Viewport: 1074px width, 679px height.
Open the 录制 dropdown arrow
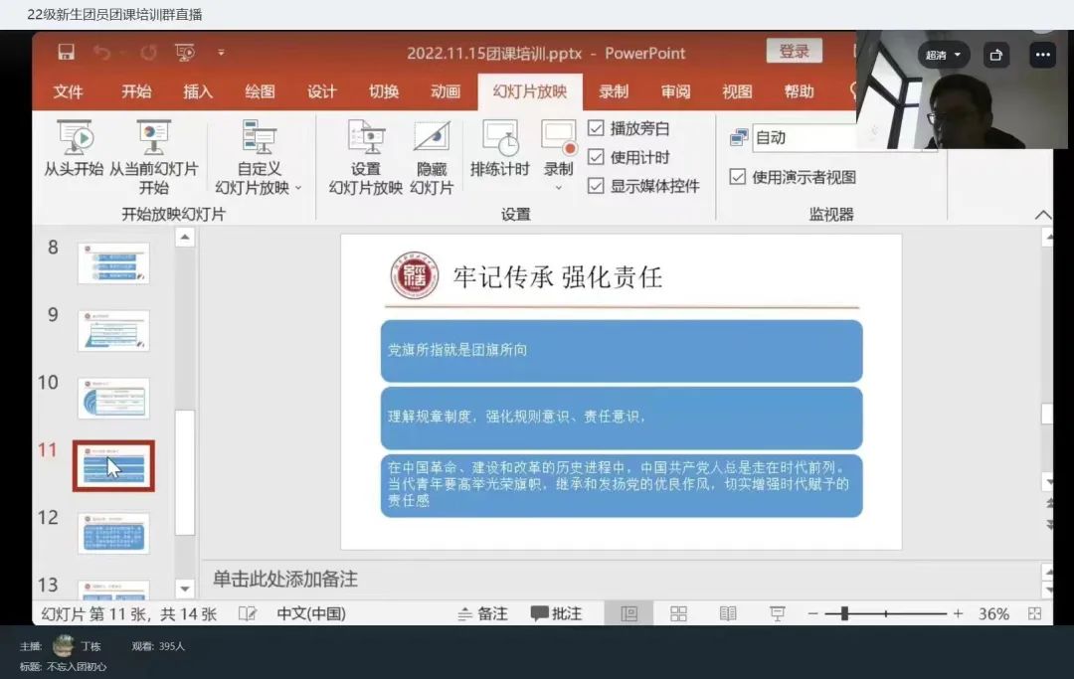(x=558, y=187)
